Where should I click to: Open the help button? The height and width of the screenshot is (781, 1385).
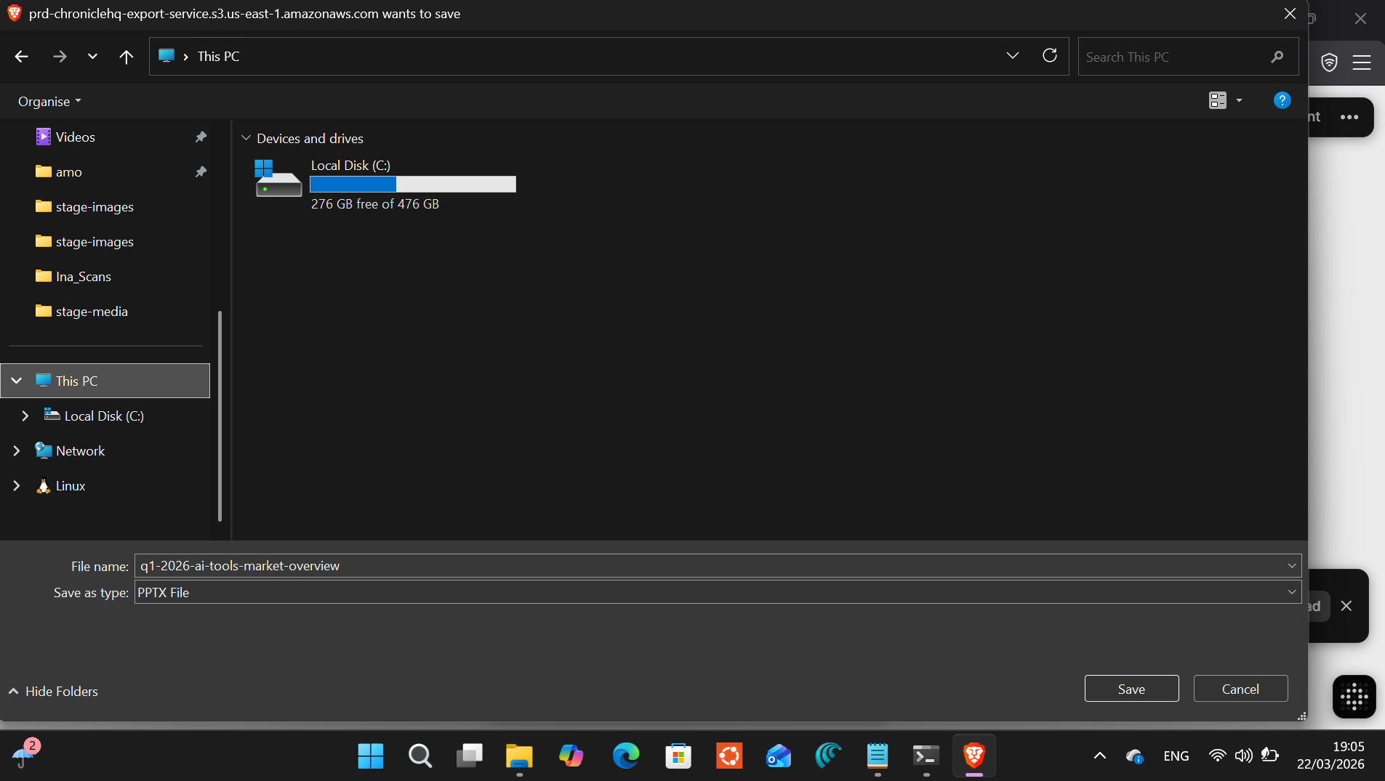(1282, 100)
